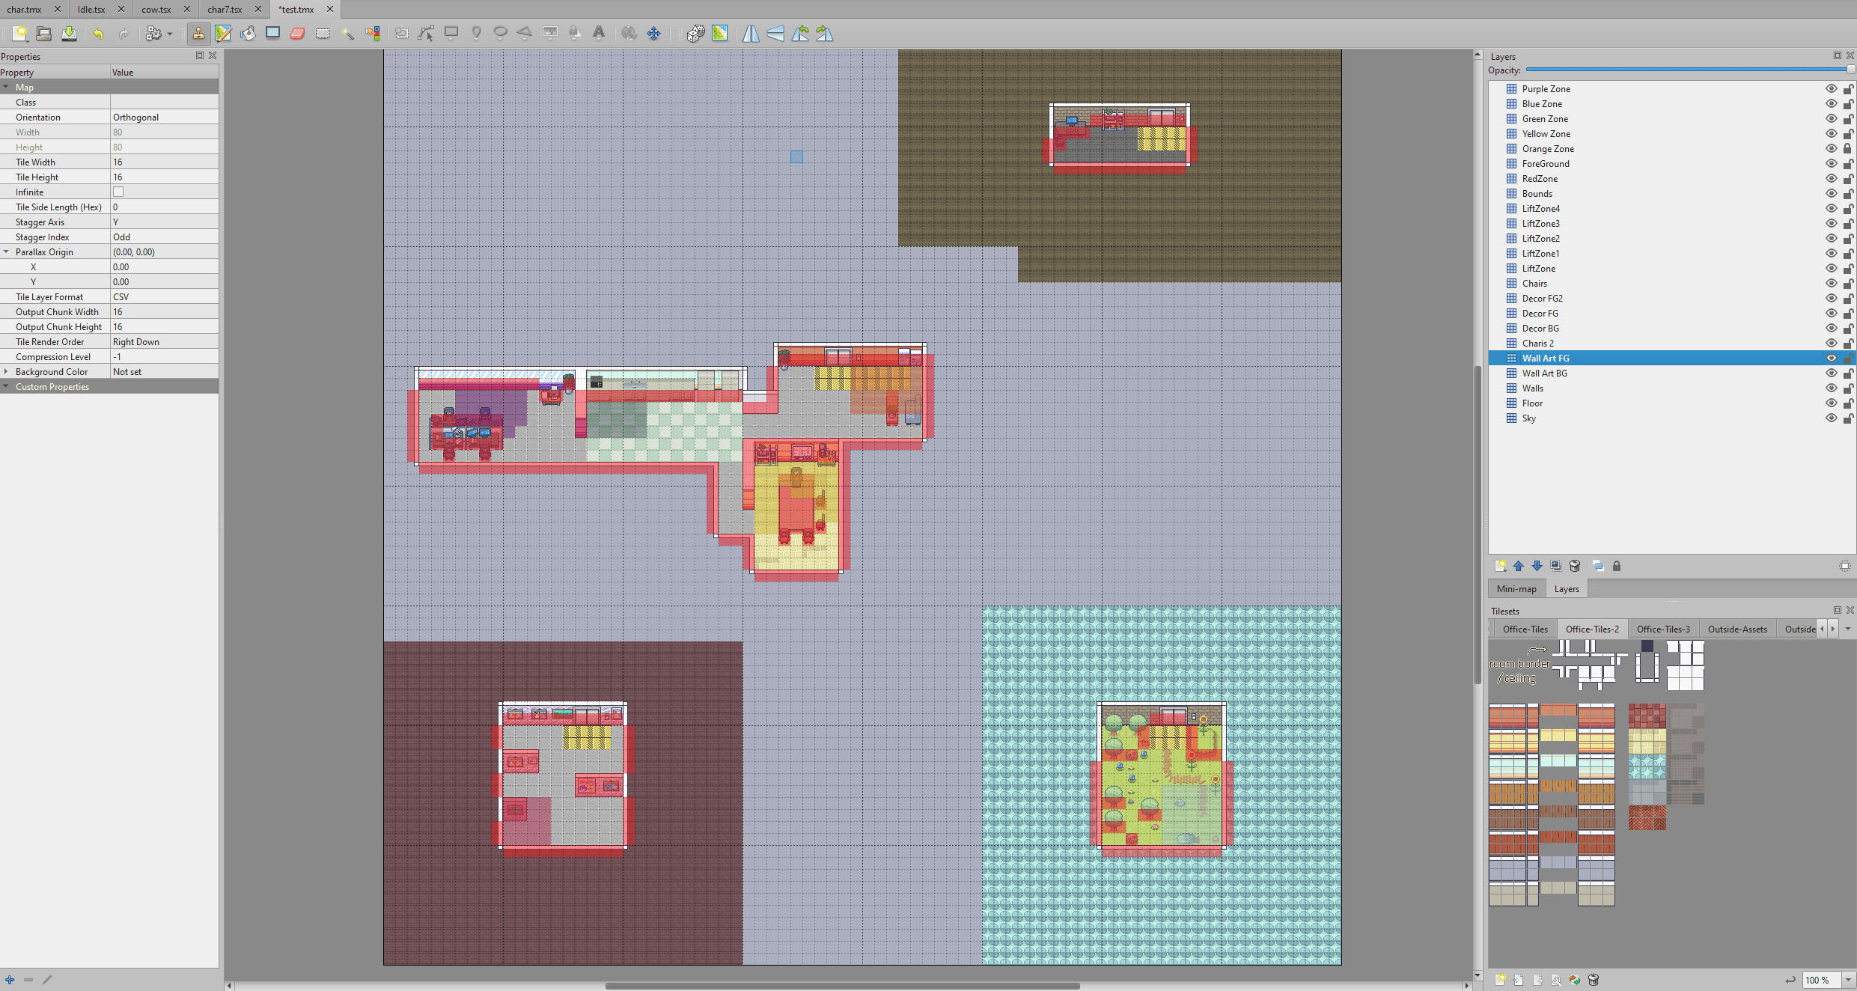
Task: Pick the Magic Wand selection tool
Action: (x=348, y=34)
